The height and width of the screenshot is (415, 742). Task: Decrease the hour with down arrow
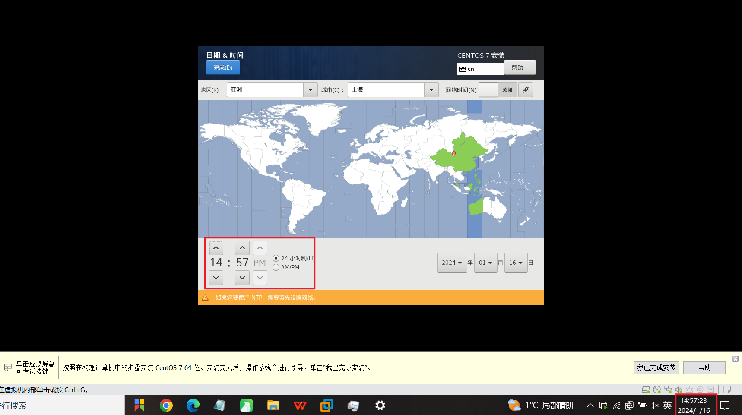tap(216, 278)
